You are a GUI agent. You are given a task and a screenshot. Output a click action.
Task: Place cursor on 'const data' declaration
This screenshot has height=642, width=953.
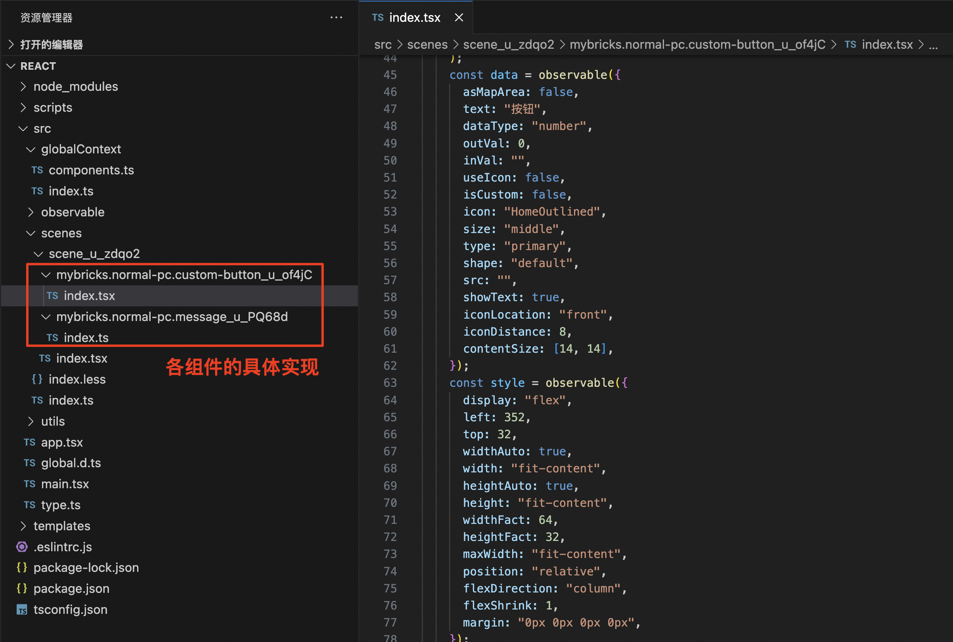click(x=483, y=75)
